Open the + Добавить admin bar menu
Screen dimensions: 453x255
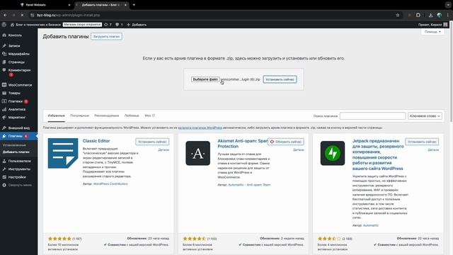click(137, 25)
